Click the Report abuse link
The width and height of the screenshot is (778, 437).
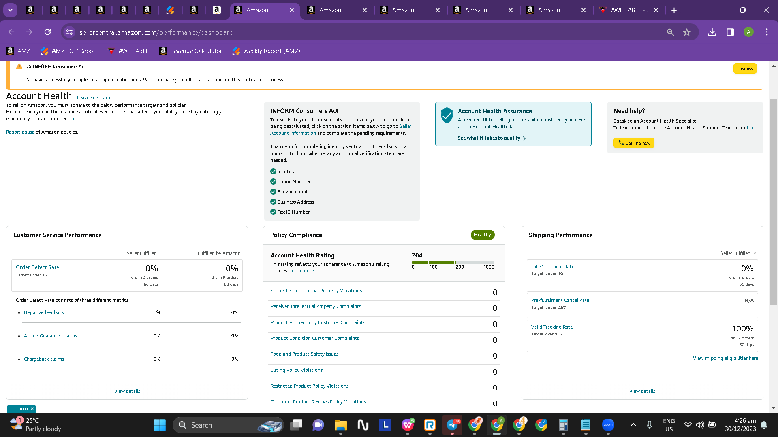pos(20,132)
